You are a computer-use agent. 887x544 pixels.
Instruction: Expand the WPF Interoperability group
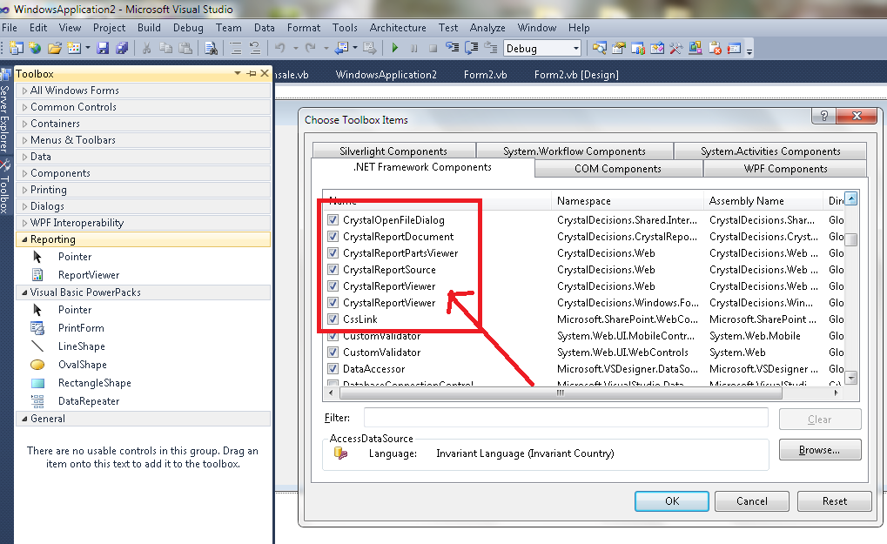[x=24, y=223]
